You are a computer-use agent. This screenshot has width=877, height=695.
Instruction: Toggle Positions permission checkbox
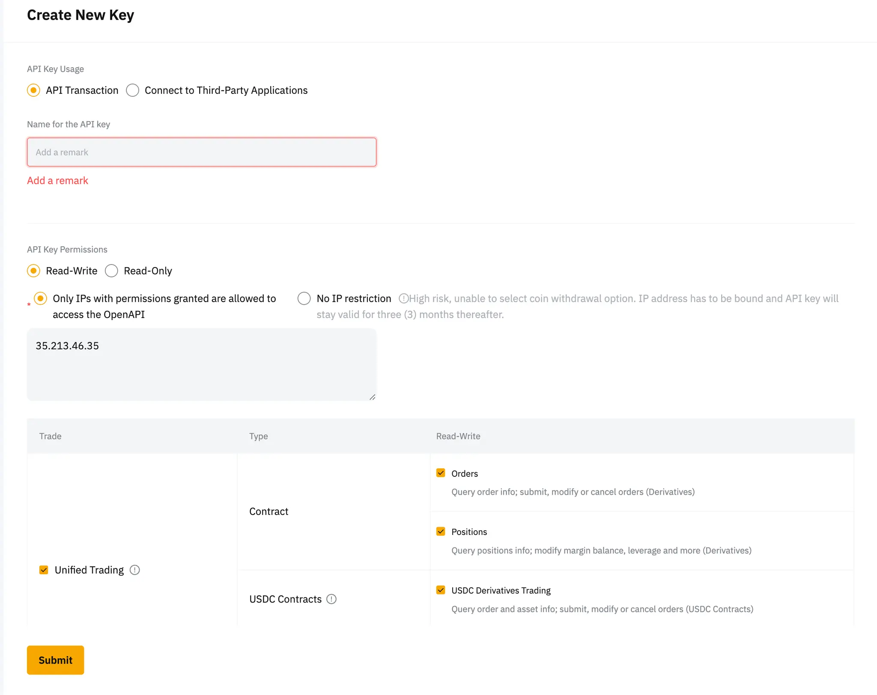[441, 532]
